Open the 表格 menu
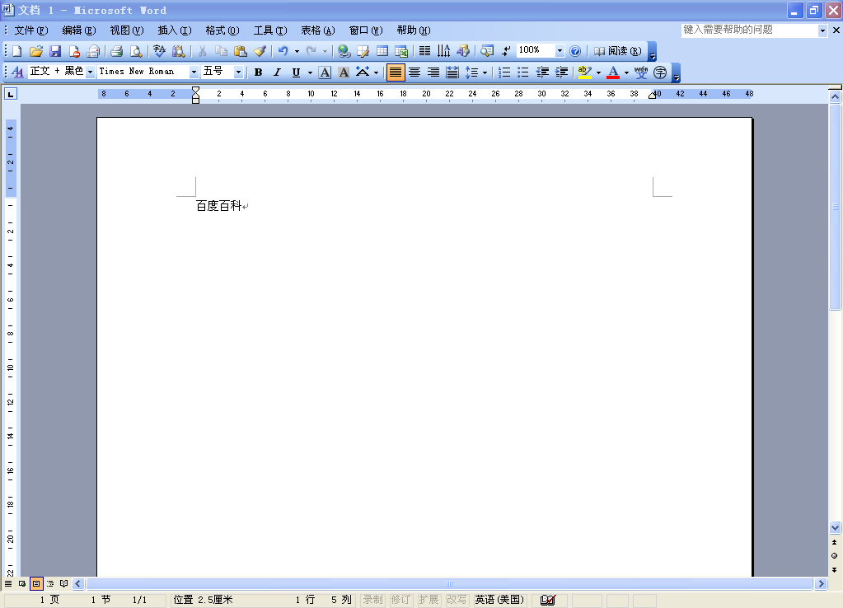Image resolution: width=843 pixels, height=608 pixels. coord(318,30)
